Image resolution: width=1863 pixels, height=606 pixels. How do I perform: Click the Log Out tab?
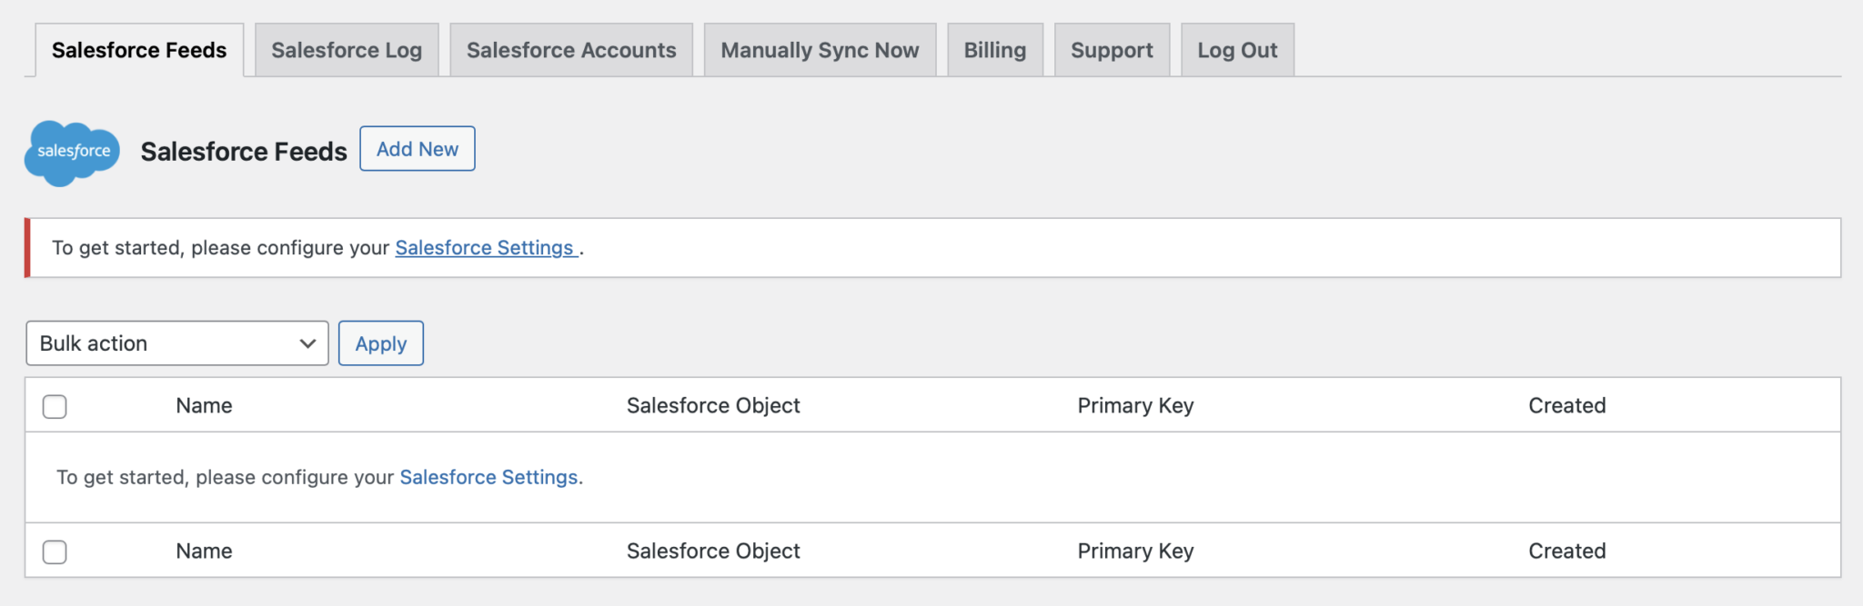1236,50
